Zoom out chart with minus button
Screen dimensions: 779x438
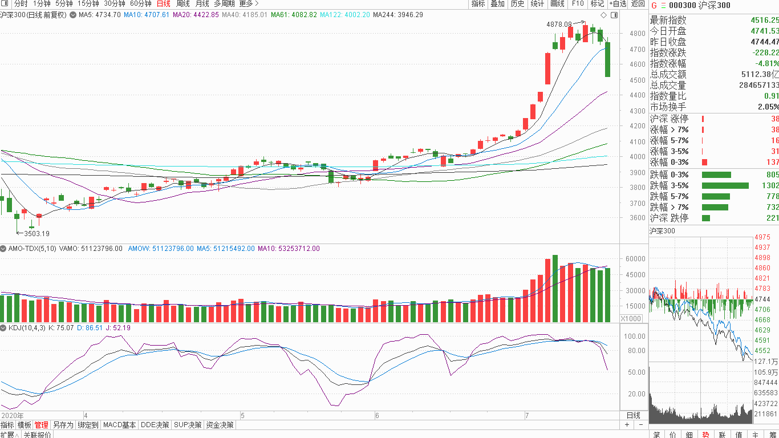coord(640,425)
